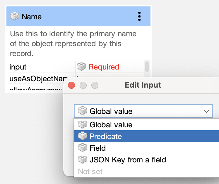The image size is (219, 184).
Task: Choose Predicate in the dropdown list
Action: 146,136
